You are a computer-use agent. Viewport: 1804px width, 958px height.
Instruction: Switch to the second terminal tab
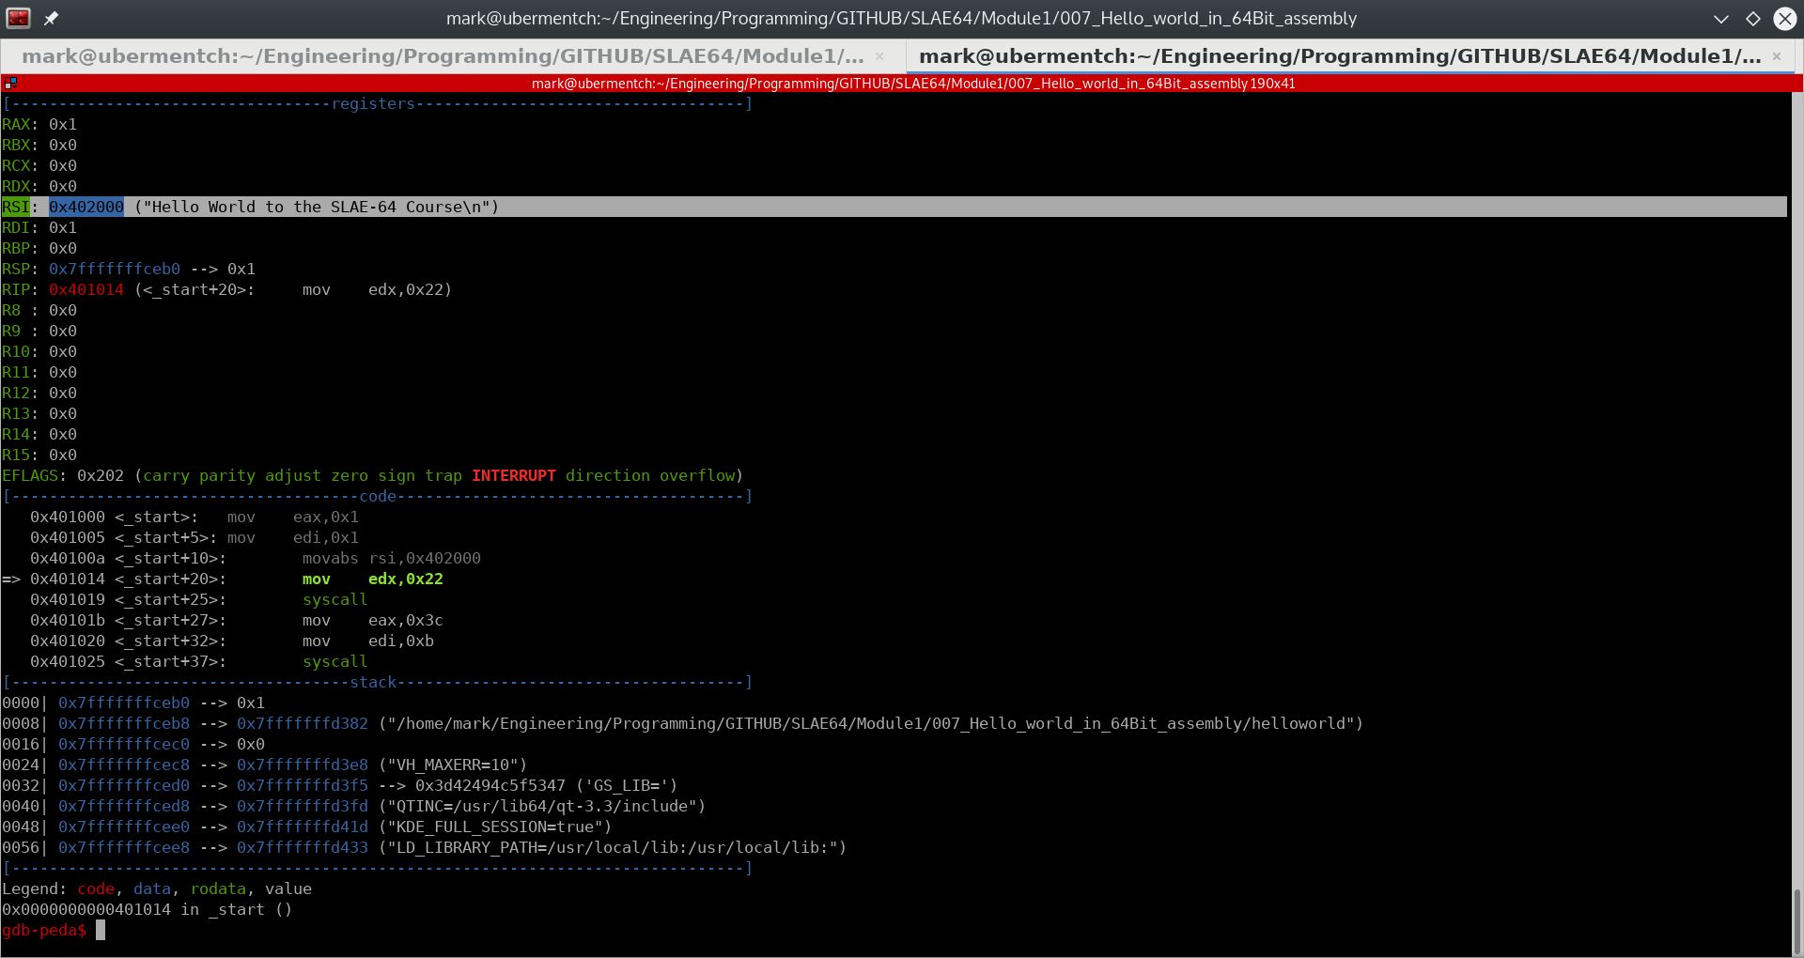pyautogui.click(x=1349, y=56)
